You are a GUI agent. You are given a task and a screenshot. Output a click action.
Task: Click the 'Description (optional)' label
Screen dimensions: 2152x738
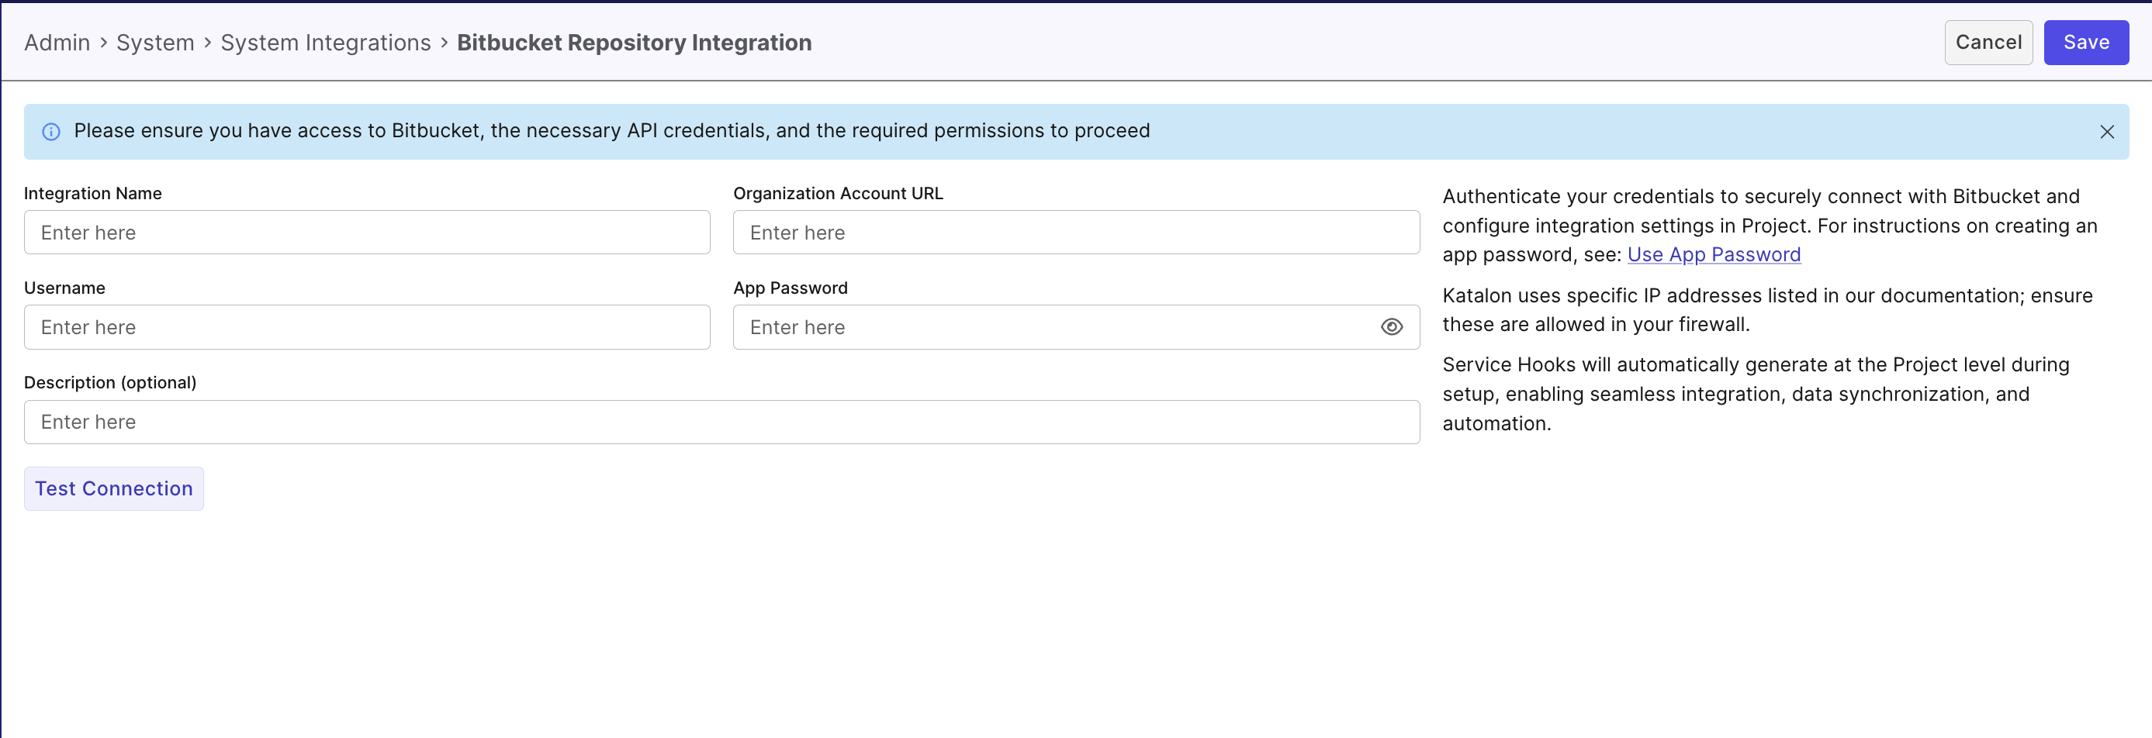point(110,382)
